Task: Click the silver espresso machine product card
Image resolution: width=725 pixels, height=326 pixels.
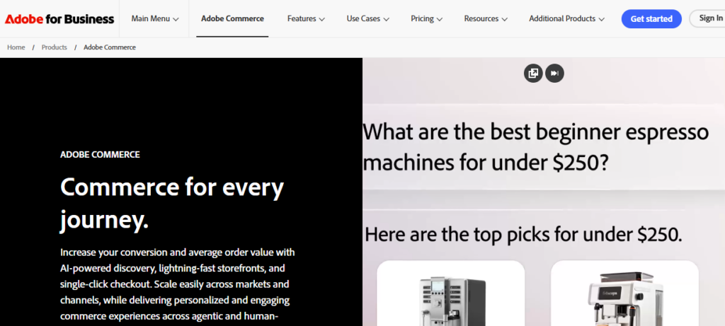Action: coord(451,293)
